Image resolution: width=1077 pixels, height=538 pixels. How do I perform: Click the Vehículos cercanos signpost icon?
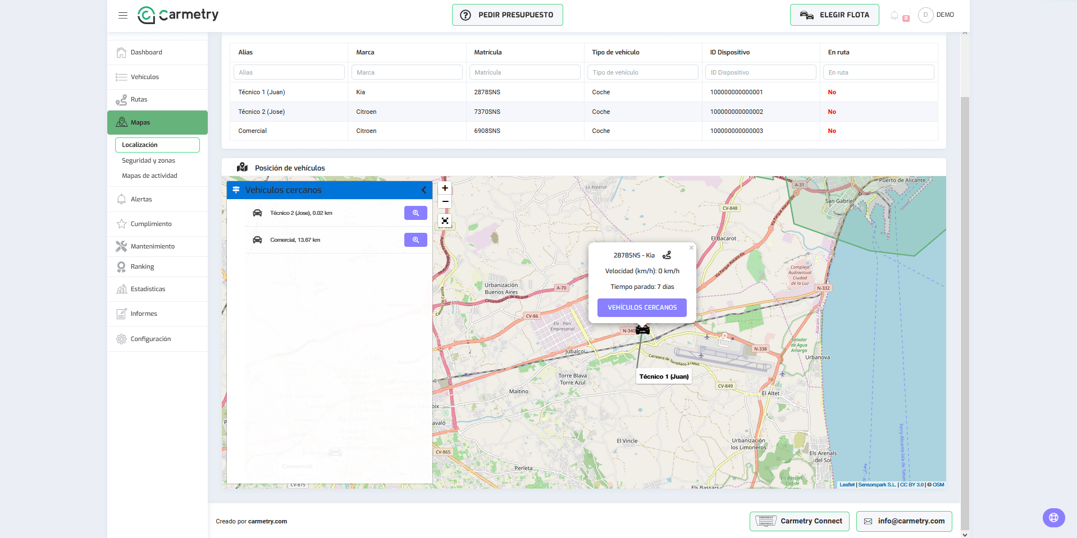(236, 190)
